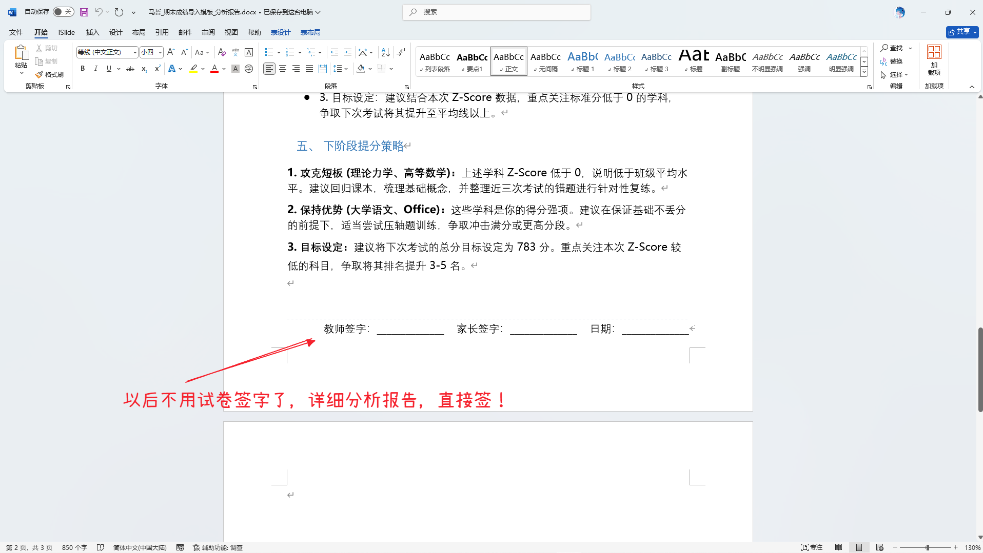
Task: Open the Table Design (表设计) tab
Action: point(281,32)
